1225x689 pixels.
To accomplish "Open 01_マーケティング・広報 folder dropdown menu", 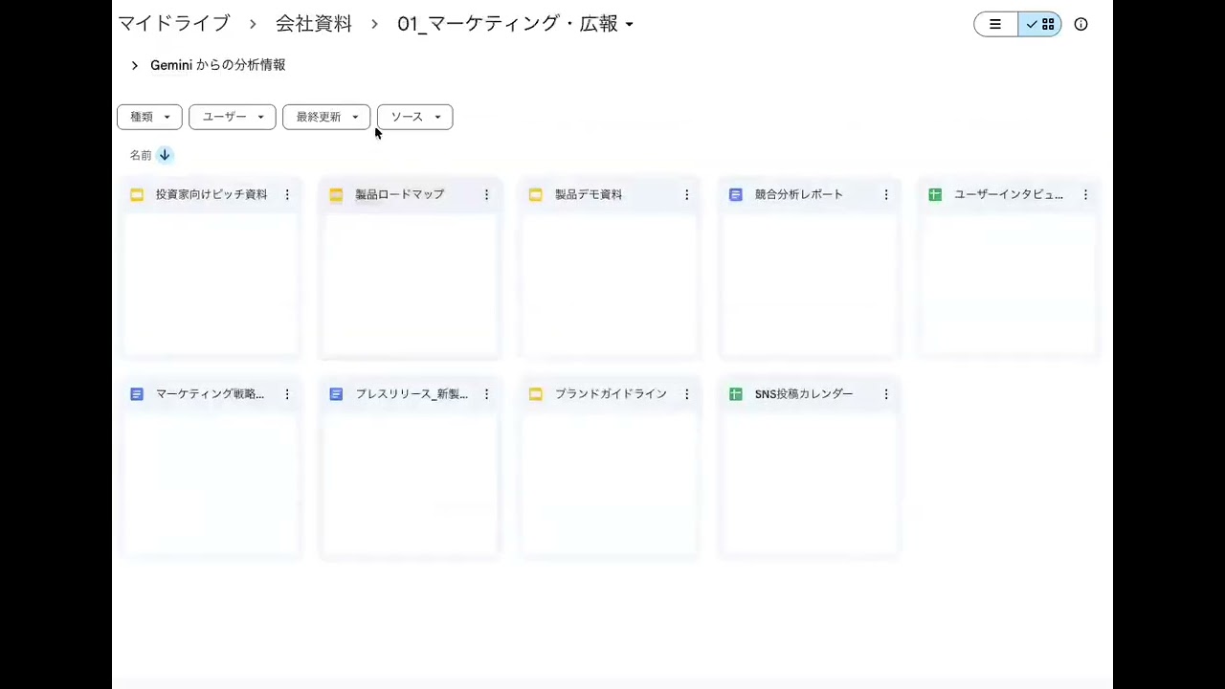I will tap(629, 25).
